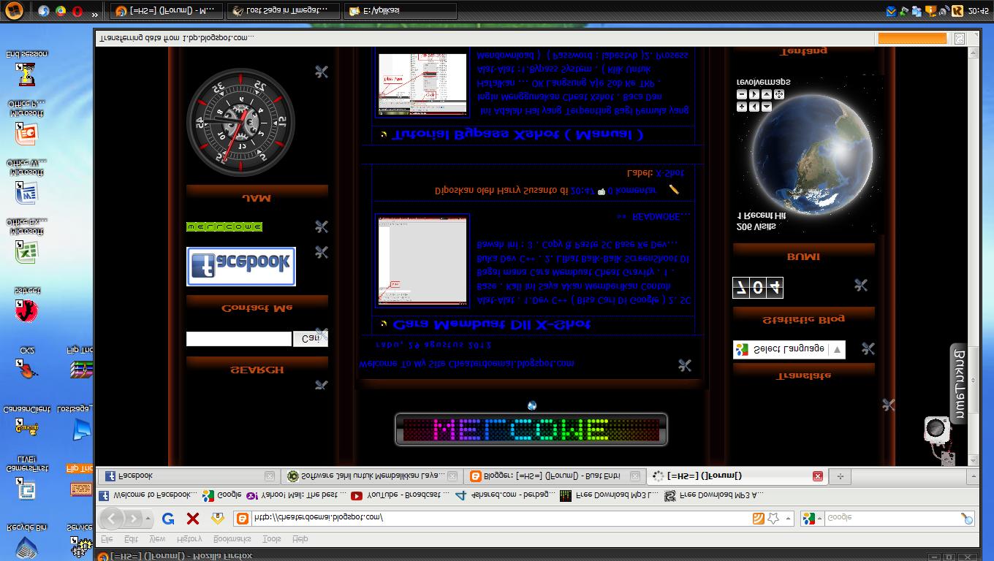Open the BukuTamu side tab
The width and height of the screenshot is (994, 561).
tap(959, 384)
